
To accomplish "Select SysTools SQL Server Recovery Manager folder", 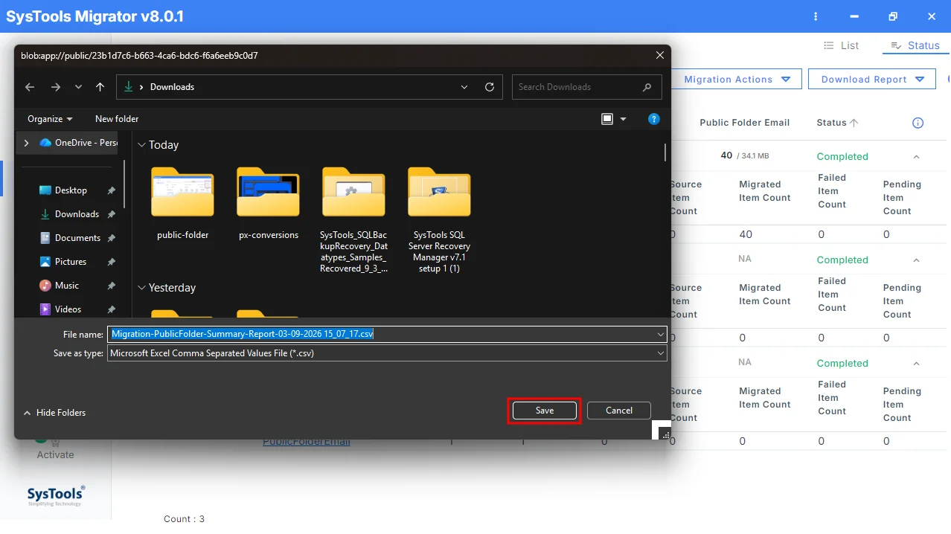I will [439, 219].
